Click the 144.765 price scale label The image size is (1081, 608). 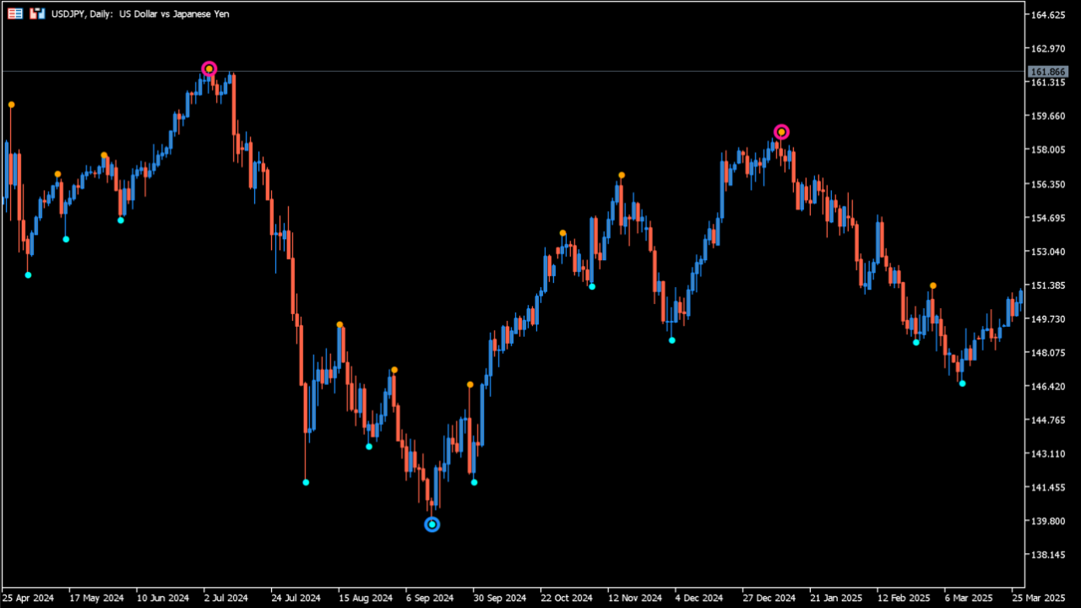click(1048, 421)
